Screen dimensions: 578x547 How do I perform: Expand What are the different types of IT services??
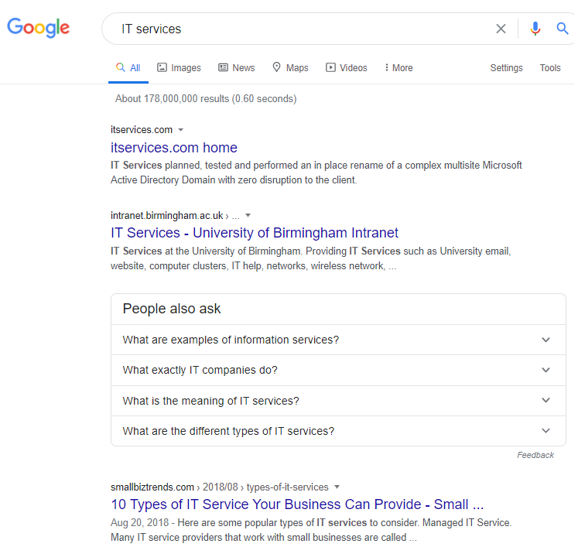(x=338, y=431)
